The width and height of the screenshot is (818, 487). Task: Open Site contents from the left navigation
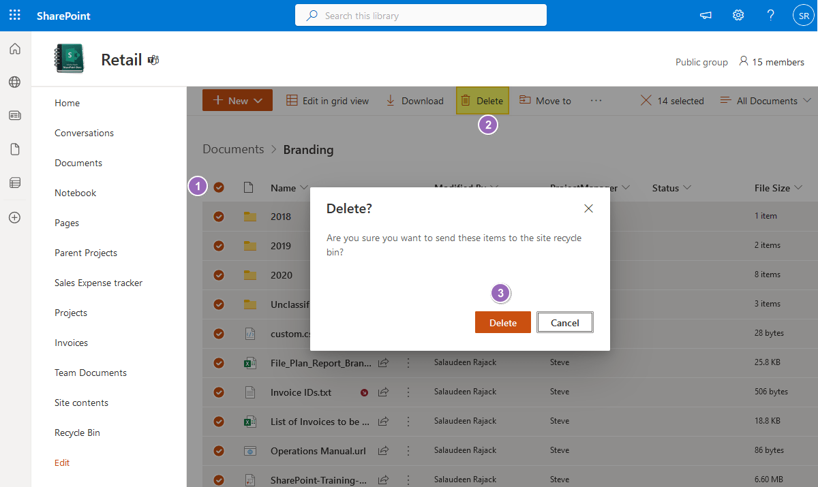tap(81, 402)
